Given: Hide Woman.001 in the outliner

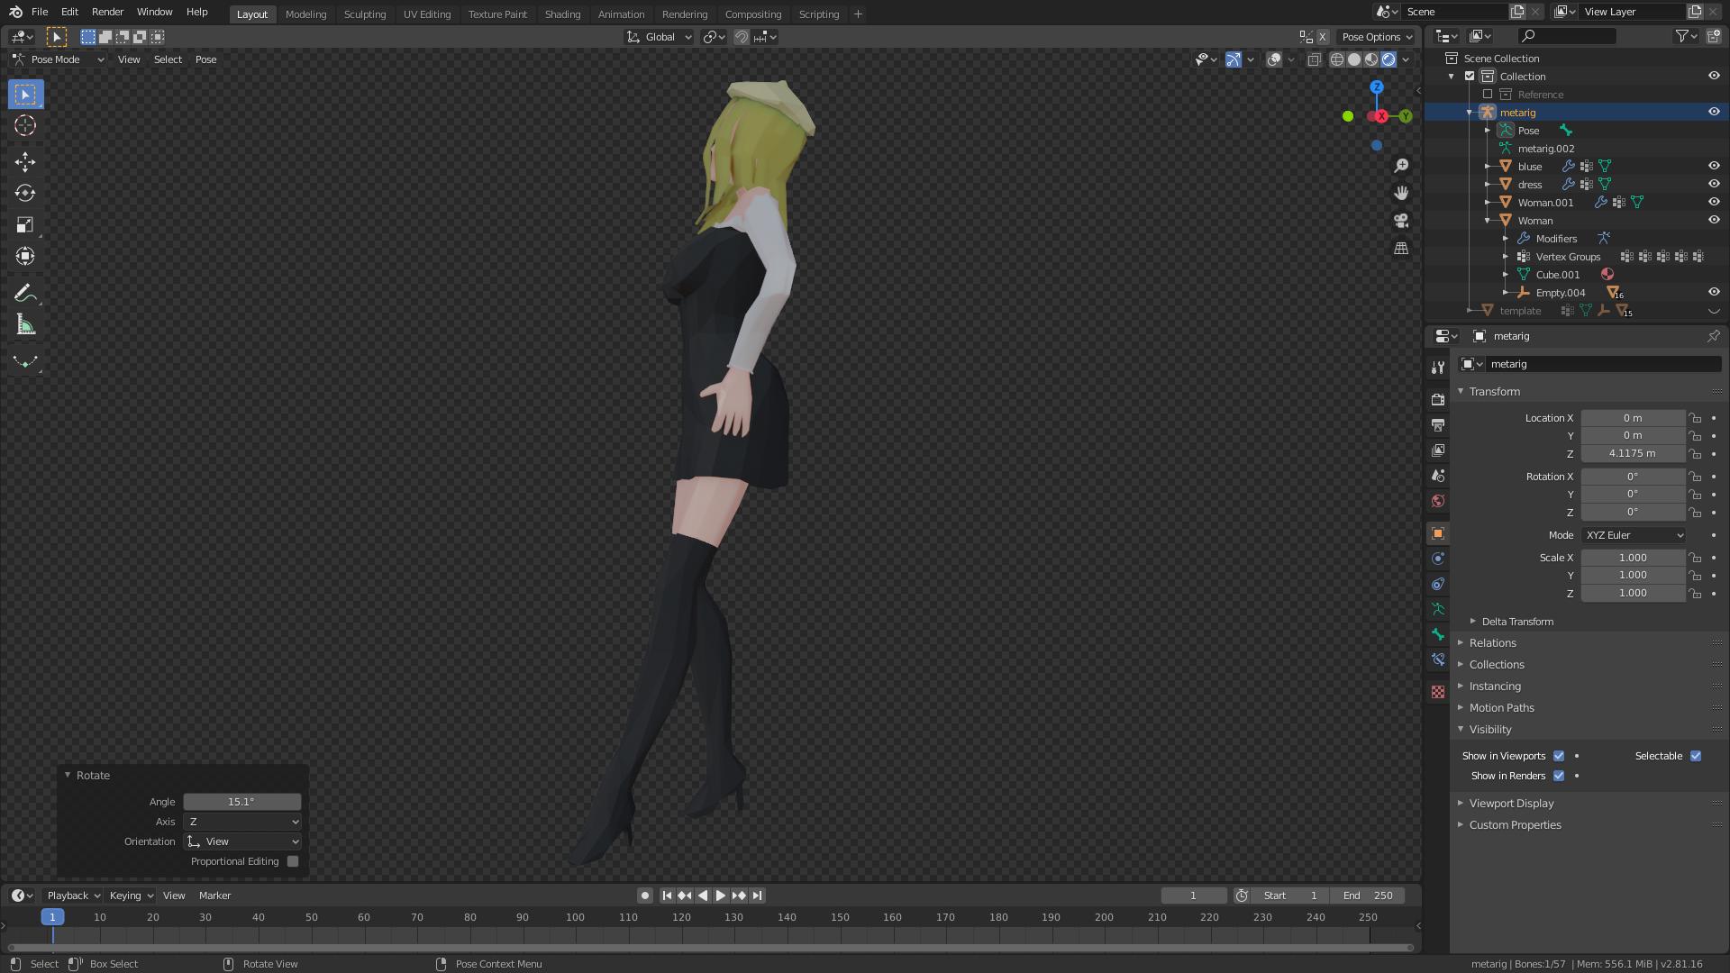Looking at the screenshot, I should click(x=1714, y=202).
